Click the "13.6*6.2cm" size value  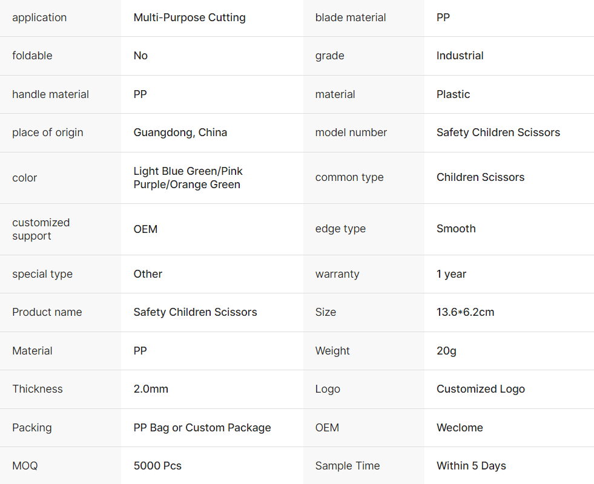click(465, 312)
